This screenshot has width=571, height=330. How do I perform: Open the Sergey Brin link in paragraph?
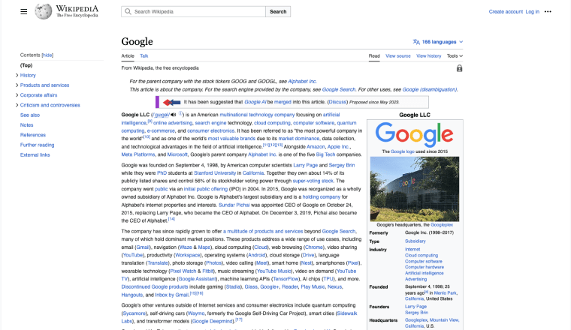click(x=342, y=165)
